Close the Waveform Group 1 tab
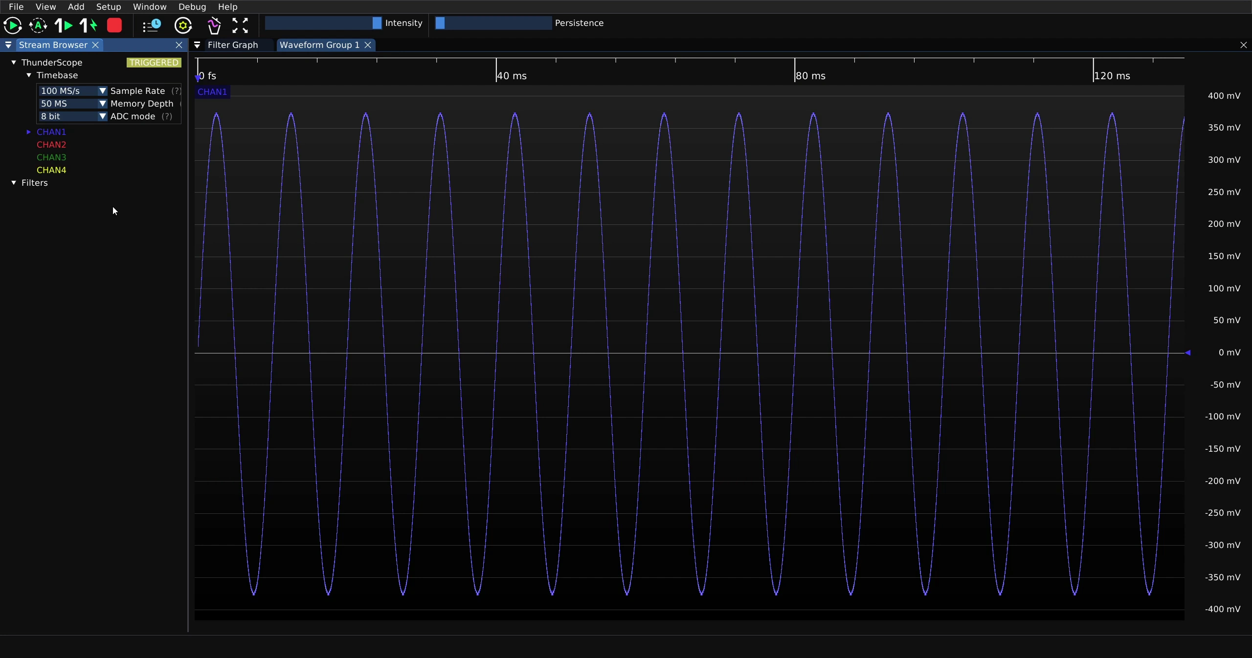Image resolution: width=1252 pixels, height=658 pixels. 368,45
